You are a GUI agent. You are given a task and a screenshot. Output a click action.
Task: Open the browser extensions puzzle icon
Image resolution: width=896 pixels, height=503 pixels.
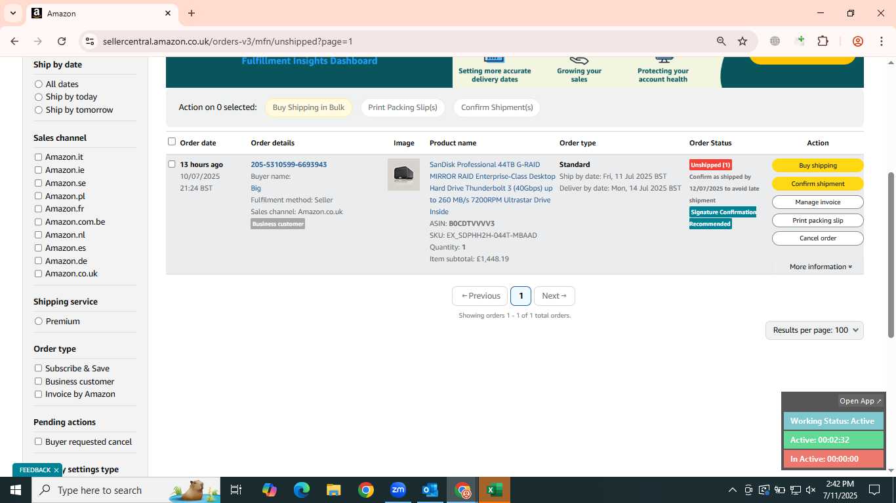tap(823, 41)
